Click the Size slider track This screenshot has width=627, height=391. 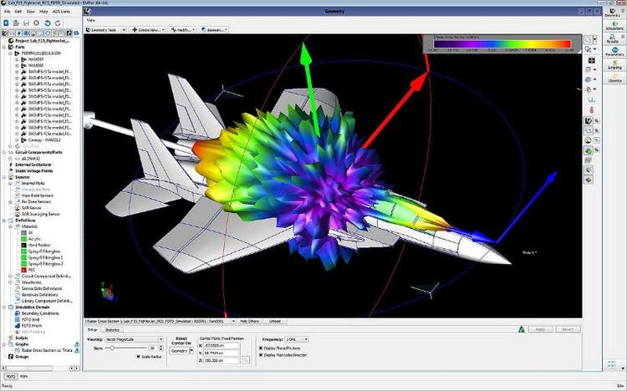124,348
